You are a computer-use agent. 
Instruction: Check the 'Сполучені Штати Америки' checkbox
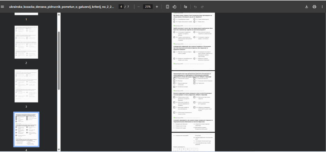pyautogui.click(x=194, y=81)
